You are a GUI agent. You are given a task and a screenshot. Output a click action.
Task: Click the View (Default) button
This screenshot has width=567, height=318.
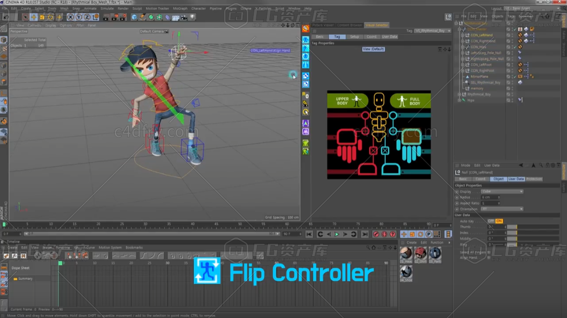click(373, 49)
